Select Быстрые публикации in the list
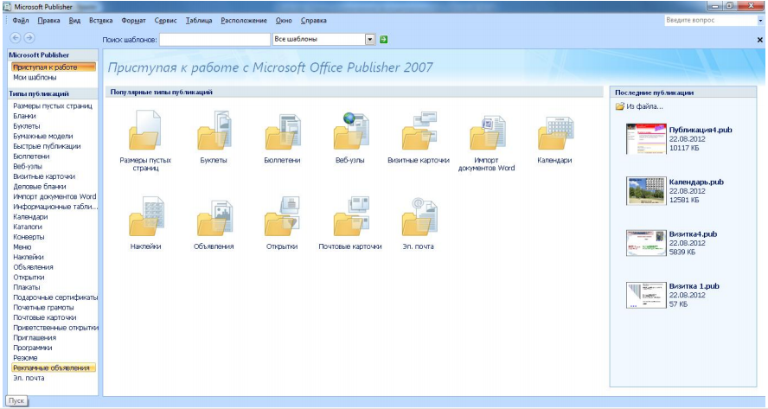This screenshot has height=409, width=768. point(47,146)
